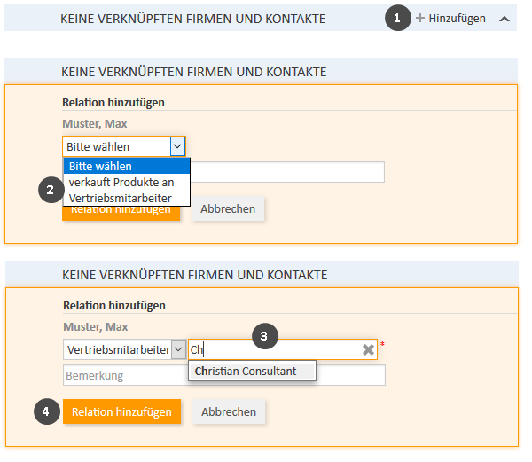
Task: Click the "Hinzufügen" link text
Action: point(457,18)
